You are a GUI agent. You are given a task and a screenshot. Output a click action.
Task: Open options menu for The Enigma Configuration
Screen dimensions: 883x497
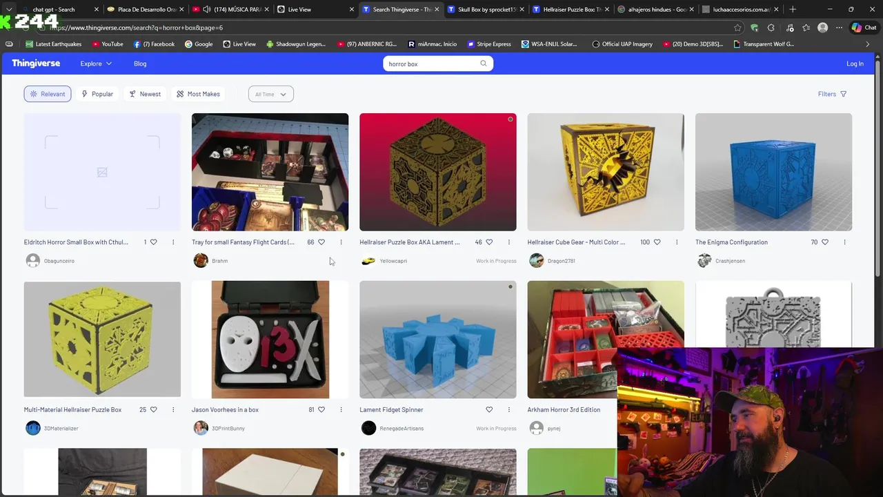coord(845,242)
